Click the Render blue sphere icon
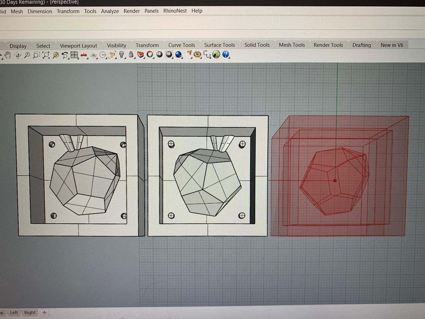This screenshot has width=425, height=319. point(178,54)
